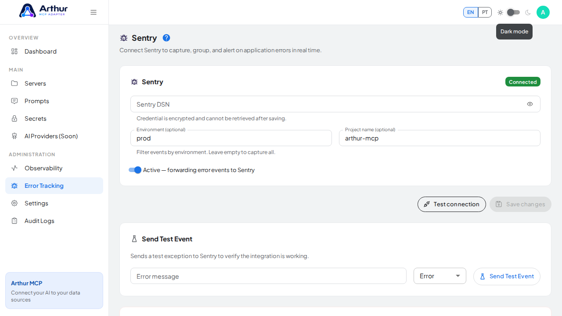Open the user avatar menu
Viewport: 562px width, 316px height.
click(x=543, y=12)
